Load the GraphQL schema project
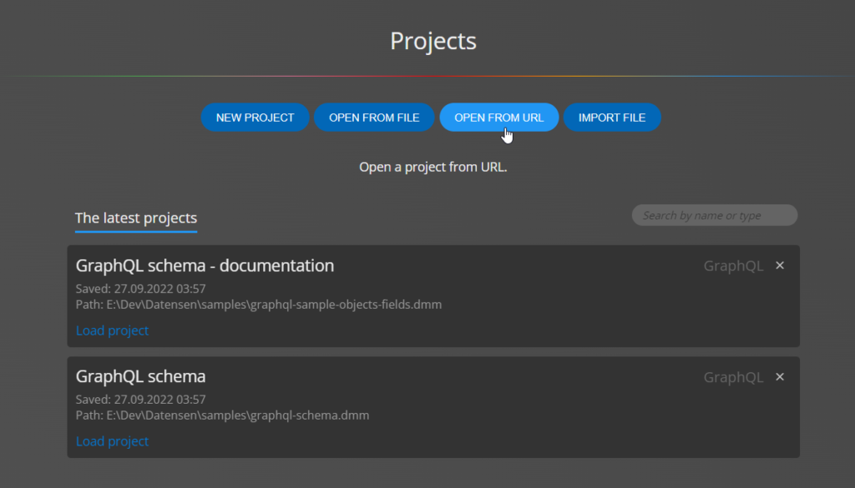 point(112,440)
